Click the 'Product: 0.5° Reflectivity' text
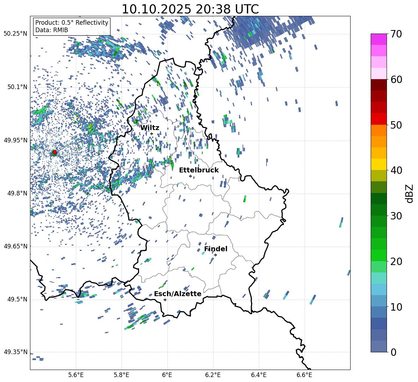The height and width of the screenshot is (382, 418). [72, 22]
